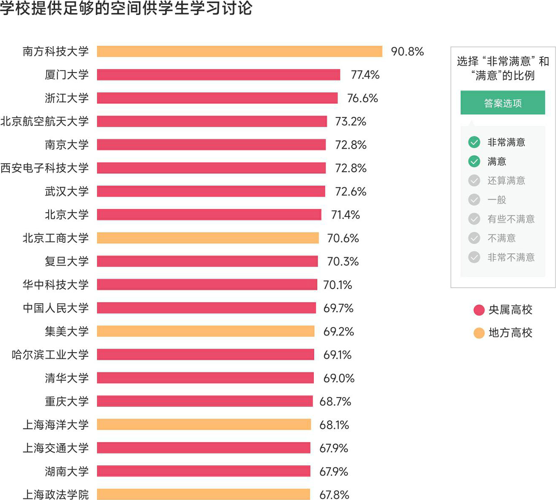Click the 北京大学 bar

[x=209, y=215]
